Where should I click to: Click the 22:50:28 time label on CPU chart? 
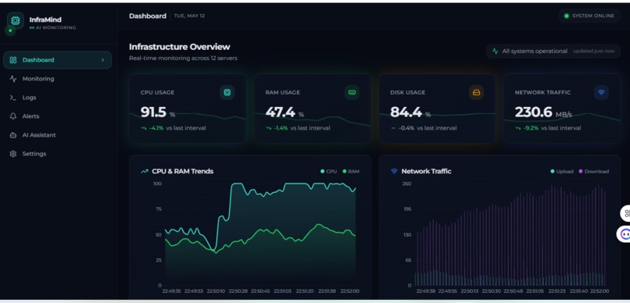click(x=238, y=291)
